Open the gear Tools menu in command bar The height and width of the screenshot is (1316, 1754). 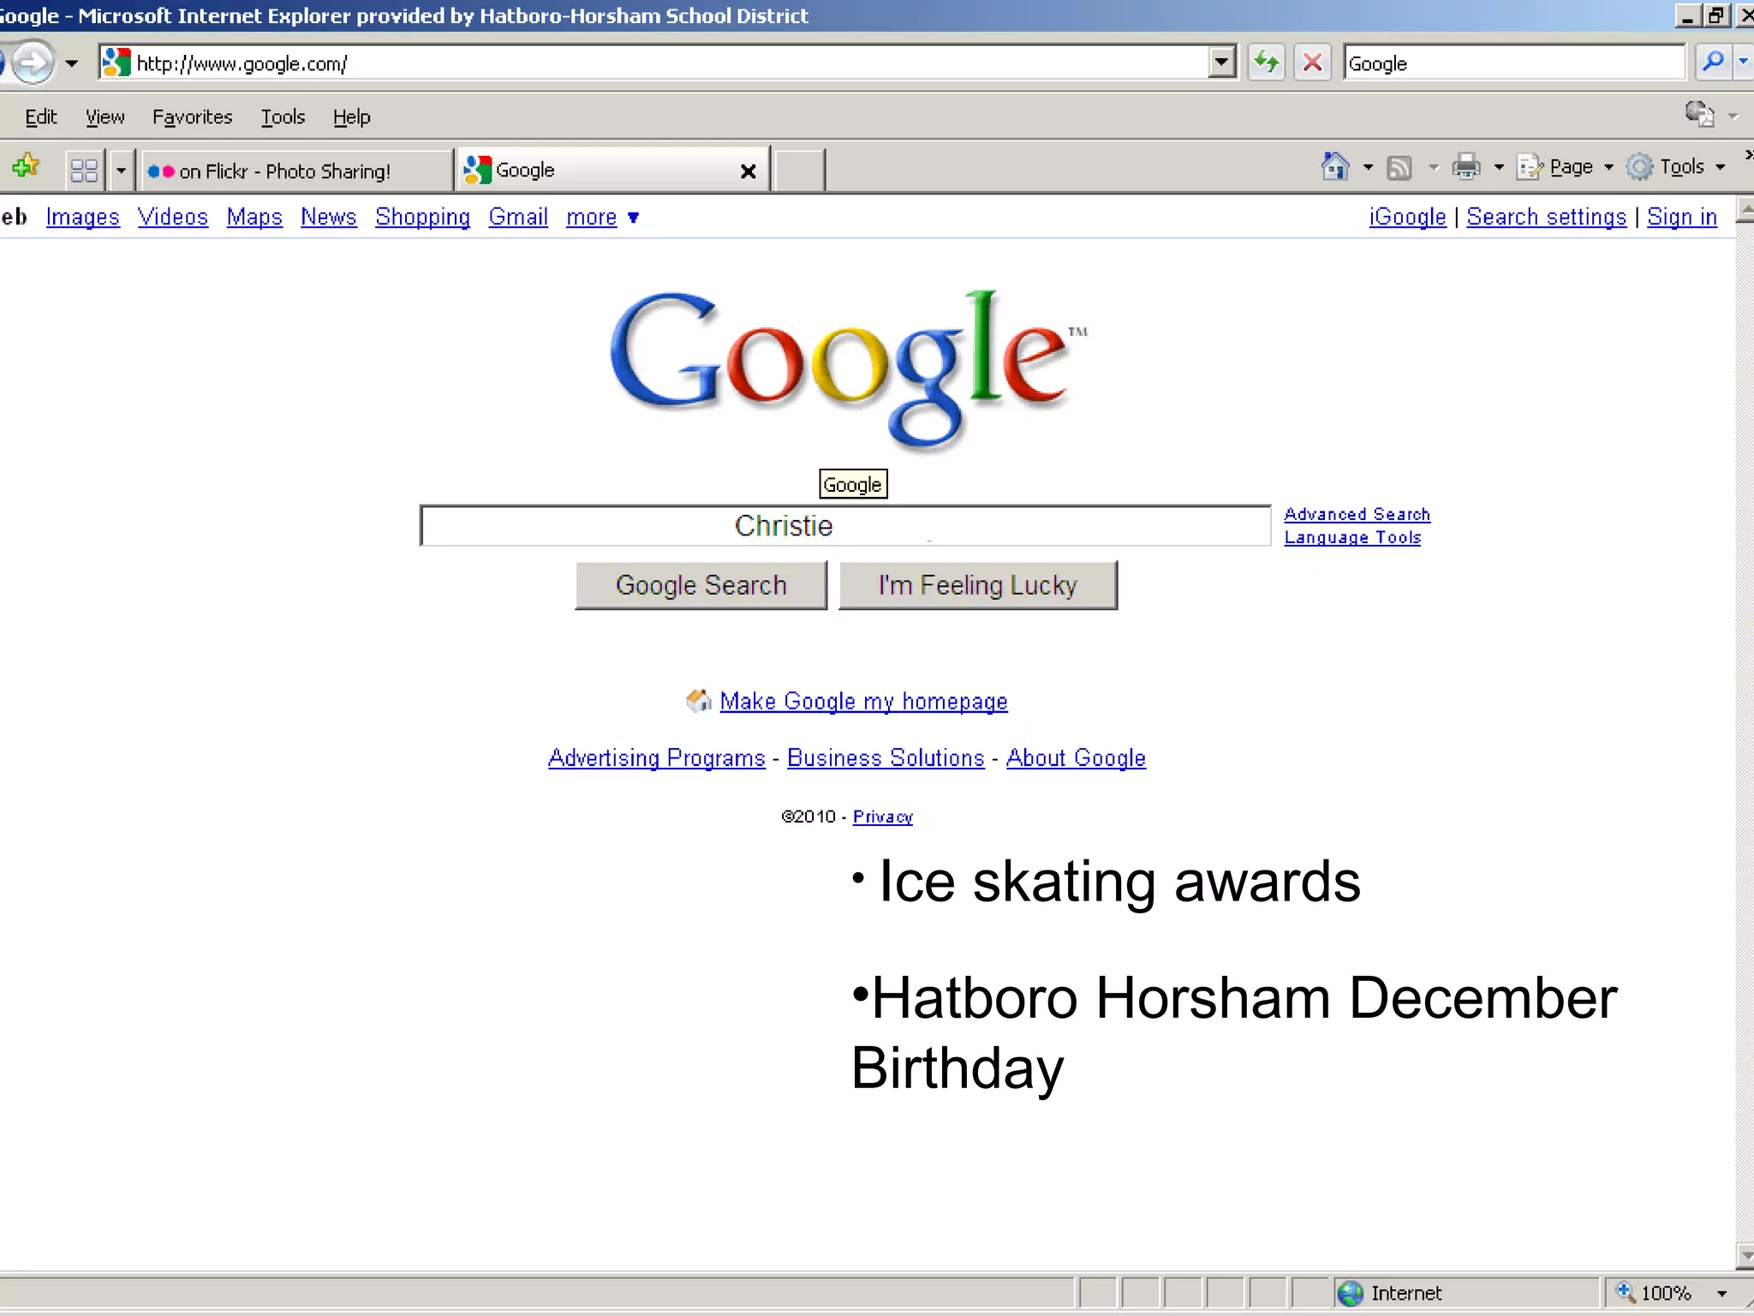[x=1675, y=167]
